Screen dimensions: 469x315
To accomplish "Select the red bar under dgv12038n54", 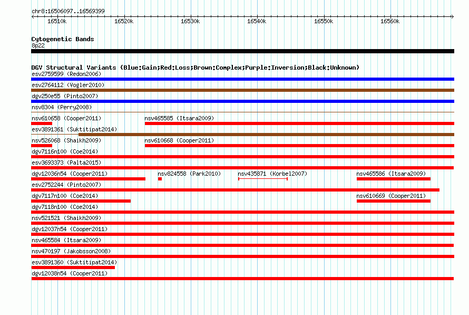I will click(242, 279).
